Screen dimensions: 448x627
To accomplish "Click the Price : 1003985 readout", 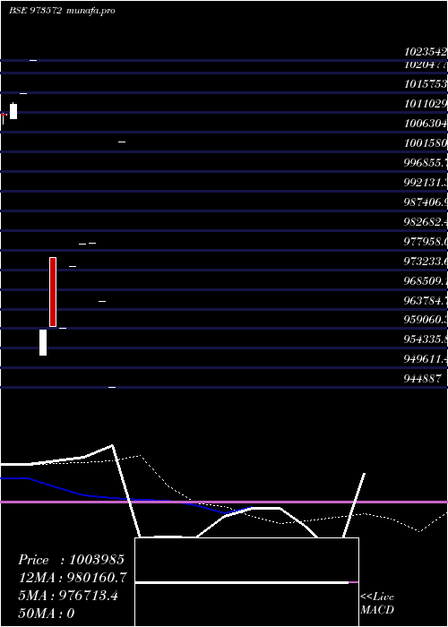I will point(71,560).
